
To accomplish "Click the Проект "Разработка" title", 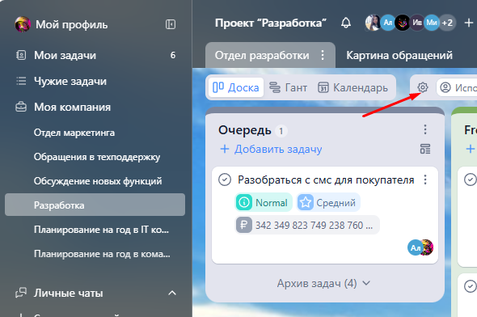I will point(271,23).
